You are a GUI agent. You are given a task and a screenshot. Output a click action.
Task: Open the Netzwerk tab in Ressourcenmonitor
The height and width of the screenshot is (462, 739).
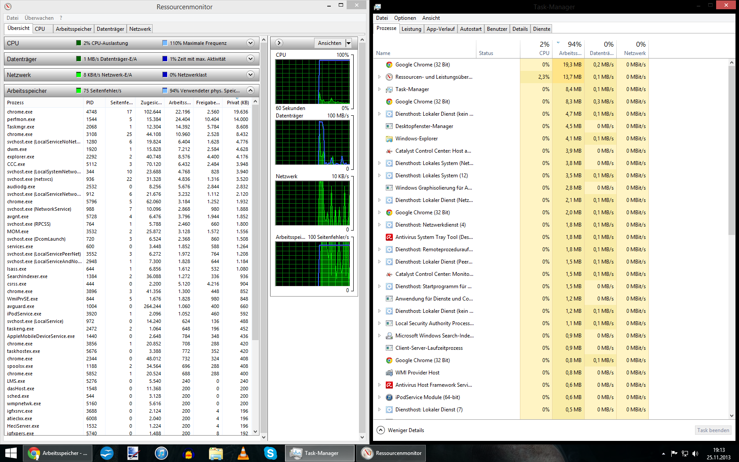click(x=140, y=29)
